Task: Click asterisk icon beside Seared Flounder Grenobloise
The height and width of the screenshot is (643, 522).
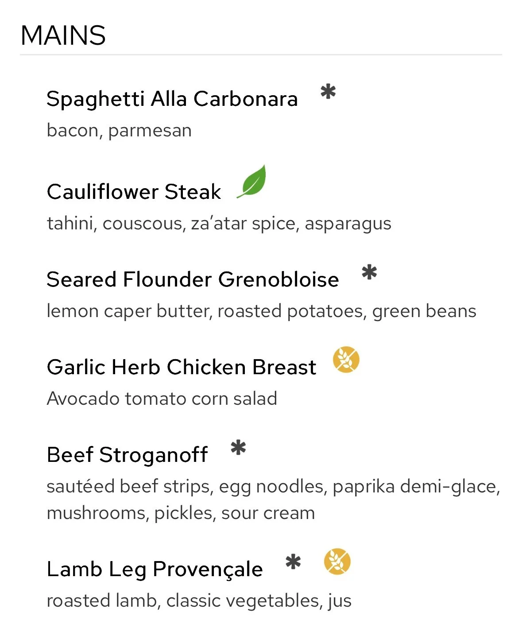Action: [369, 273]
